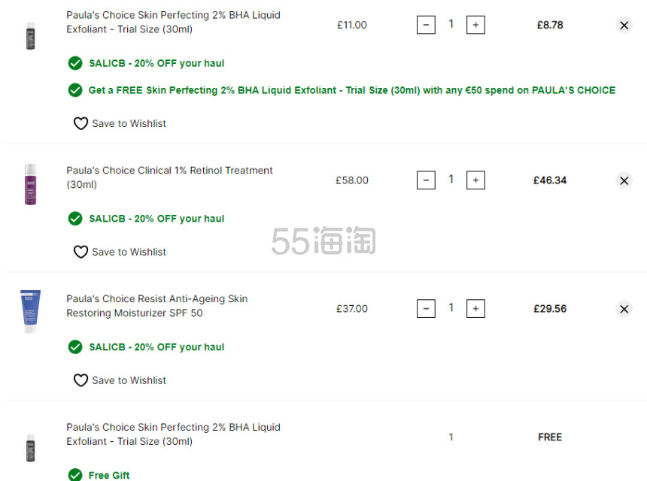Screen dimensions: 647x481
Task: Remove Resist Anti-Ageing Moisturizer SPF 50 item
Action: (624, 309)
